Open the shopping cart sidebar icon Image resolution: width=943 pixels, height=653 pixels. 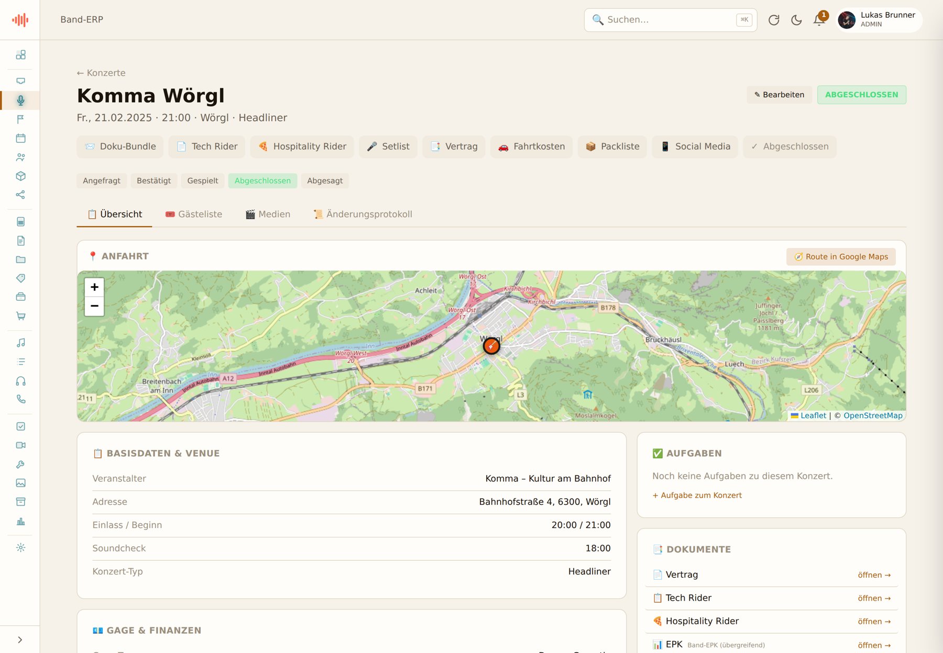pyautogui.click(x=20, y=316)
